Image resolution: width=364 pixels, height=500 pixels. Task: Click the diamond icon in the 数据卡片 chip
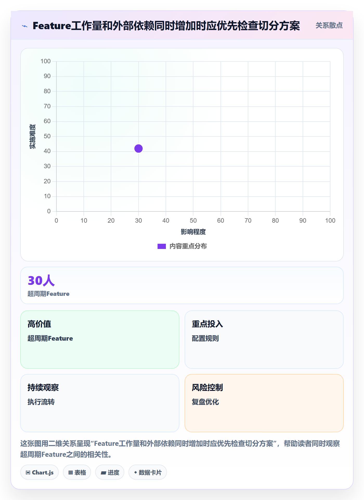[135, 472]
